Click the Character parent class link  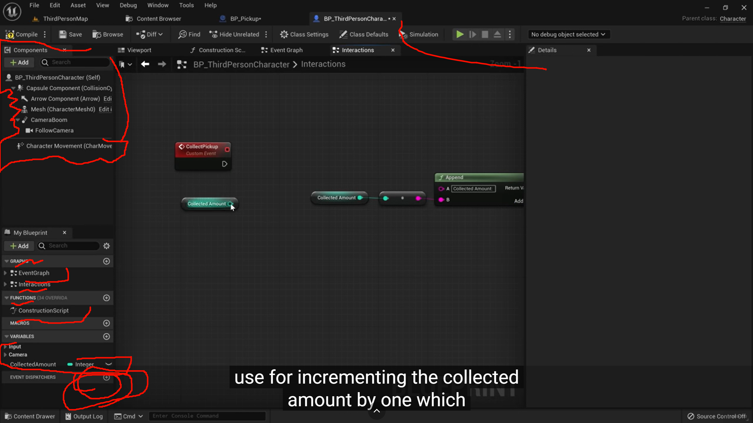click(733, 19)
